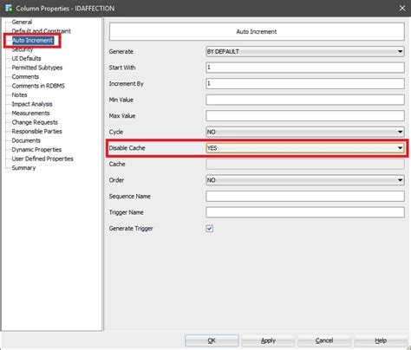The image size is (411, 350).
Task: Open the Impact Analysis page
Action: click(x=32, y=104)
